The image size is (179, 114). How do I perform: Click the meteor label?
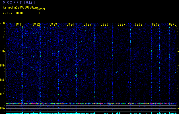pos(40,9)
